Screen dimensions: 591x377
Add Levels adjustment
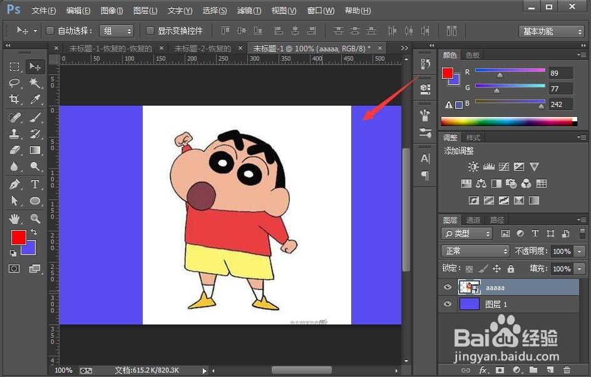(489, 166)
